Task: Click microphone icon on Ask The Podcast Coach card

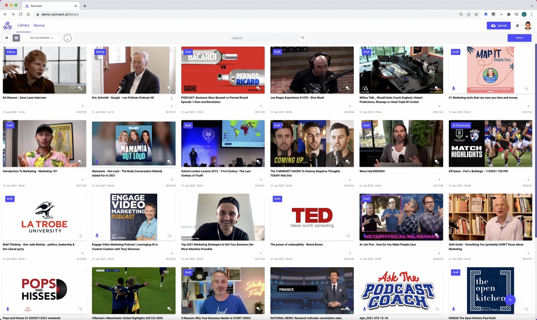Action: [364, 309]
